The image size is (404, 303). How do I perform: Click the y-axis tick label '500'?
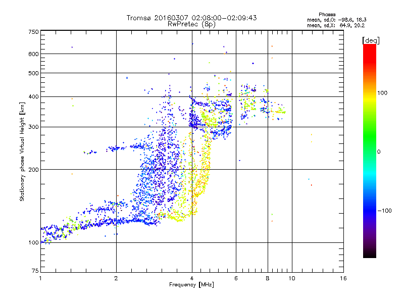33,73
